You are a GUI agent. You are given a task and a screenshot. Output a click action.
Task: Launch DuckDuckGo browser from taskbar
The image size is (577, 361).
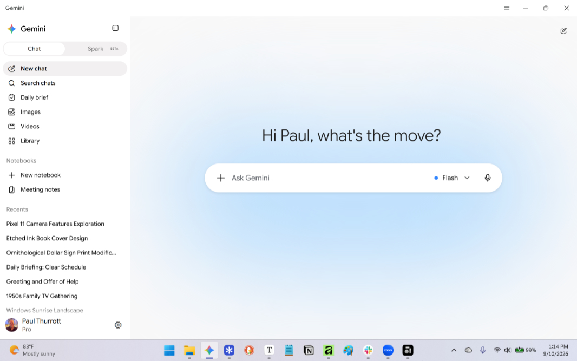tap(249, 350)
